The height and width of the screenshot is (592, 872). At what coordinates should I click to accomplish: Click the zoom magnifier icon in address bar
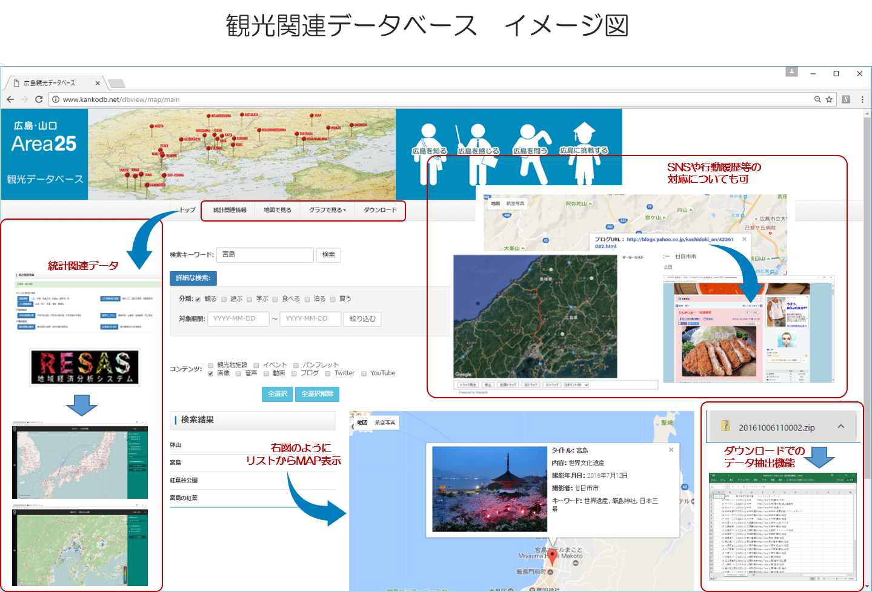coord(817,99)
